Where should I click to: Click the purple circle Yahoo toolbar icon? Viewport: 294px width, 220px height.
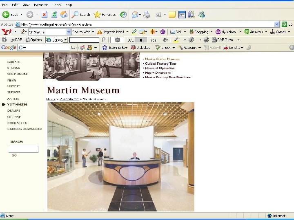point(163,32)
